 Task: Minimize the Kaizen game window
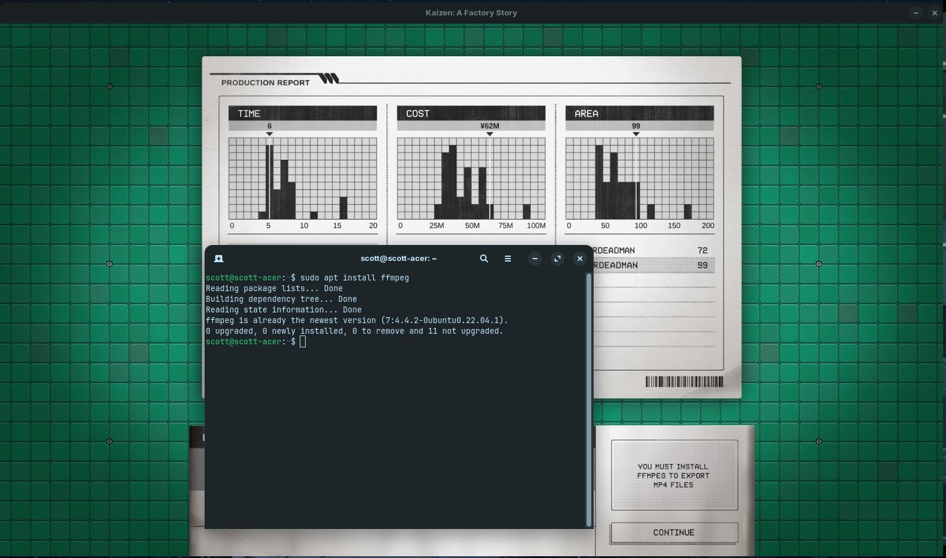pyautogui.click(x=916, y=12)
